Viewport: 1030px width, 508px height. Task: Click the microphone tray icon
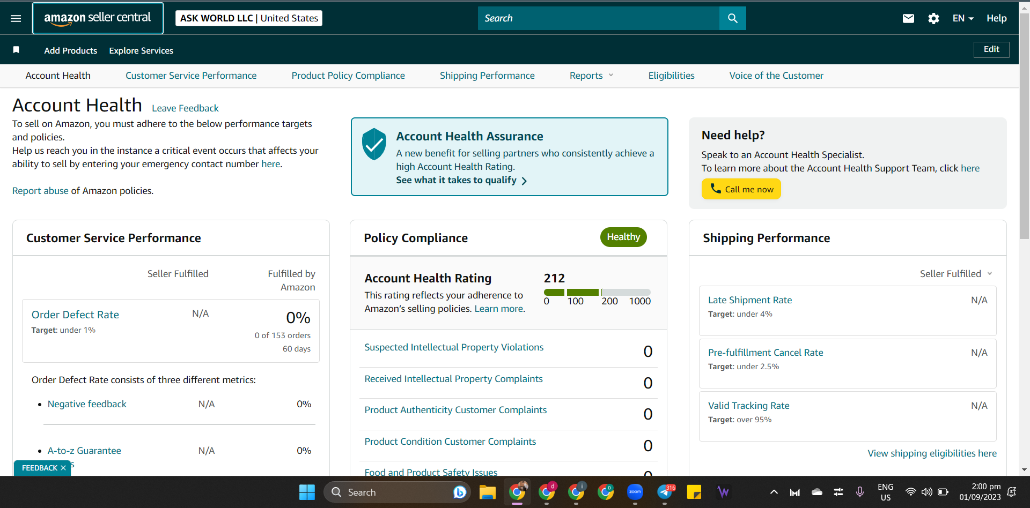(860, 492)
